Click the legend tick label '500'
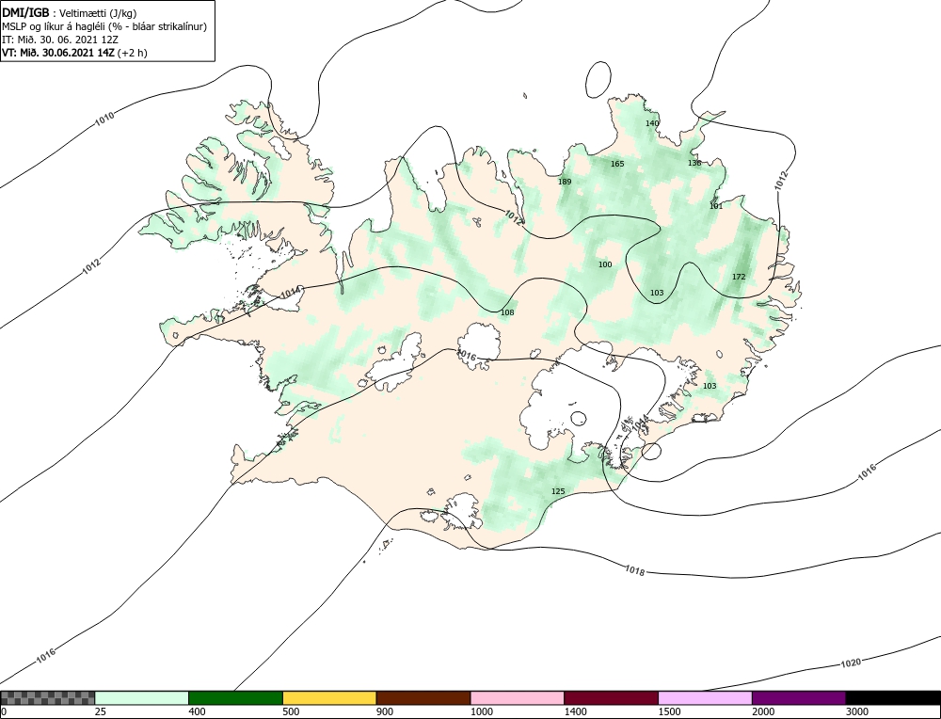 click(x=291, y=711)
